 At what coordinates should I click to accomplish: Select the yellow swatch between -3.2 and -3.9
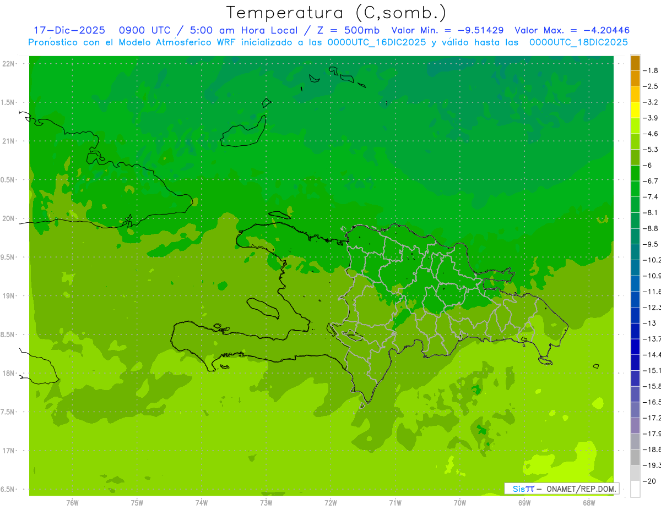635,110
